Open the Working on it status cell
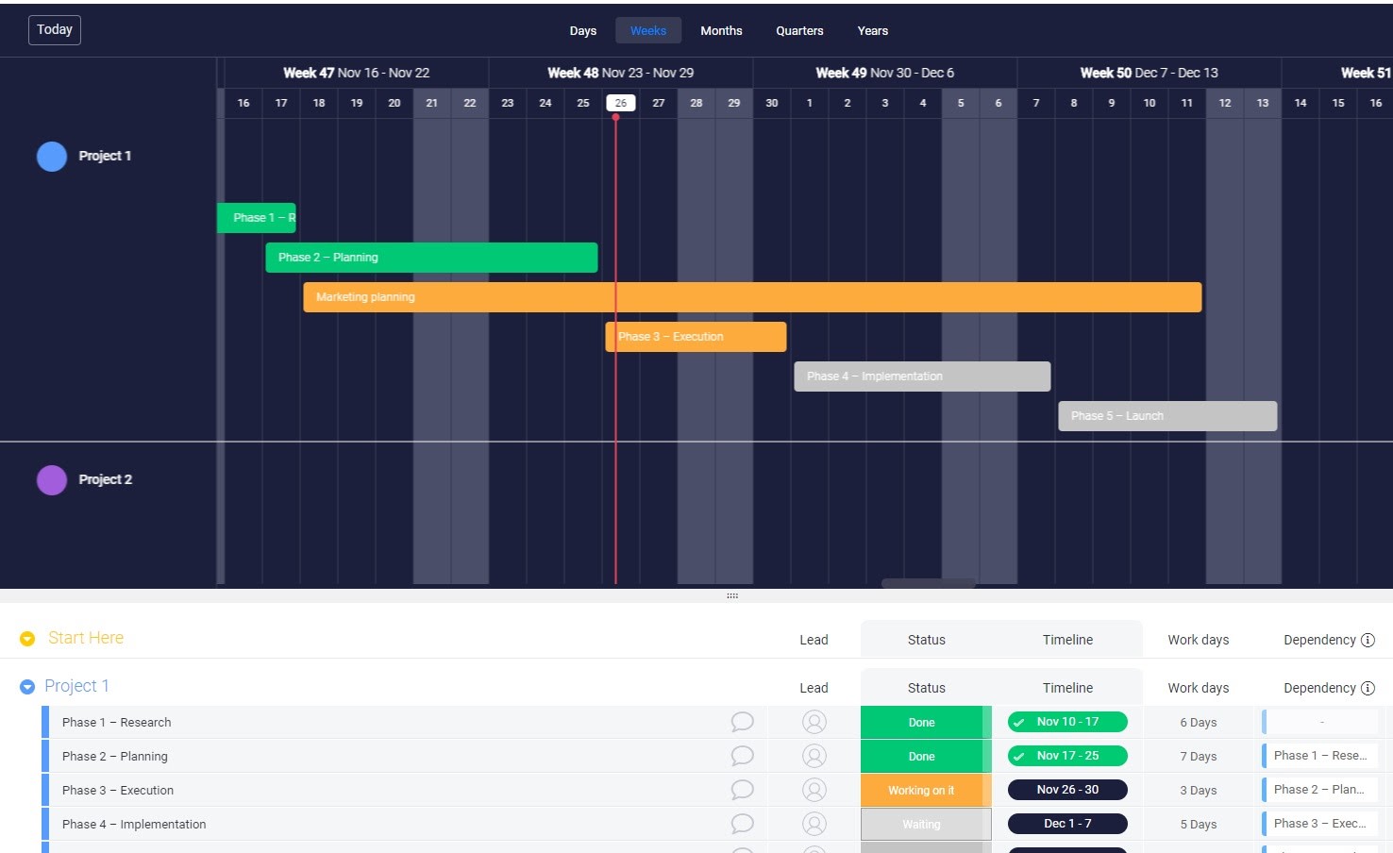 pos(923,790)
